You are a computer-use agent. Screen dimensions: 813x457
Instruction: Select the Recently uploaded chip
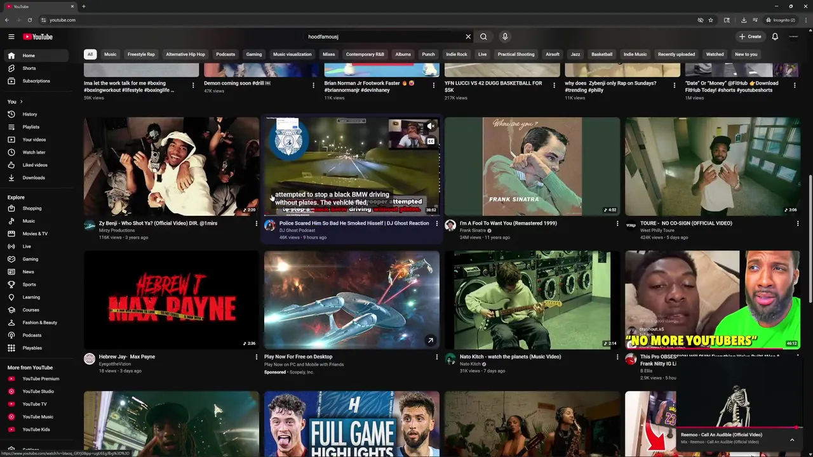pyautogui.click(x=676, y=55)
